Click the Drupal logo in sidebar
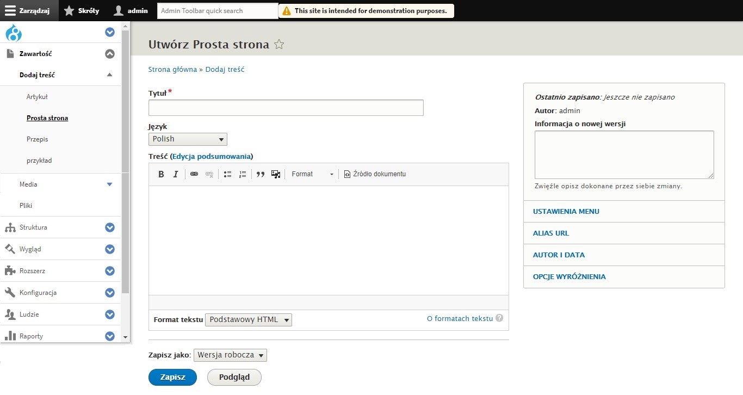 coord(14,33)
